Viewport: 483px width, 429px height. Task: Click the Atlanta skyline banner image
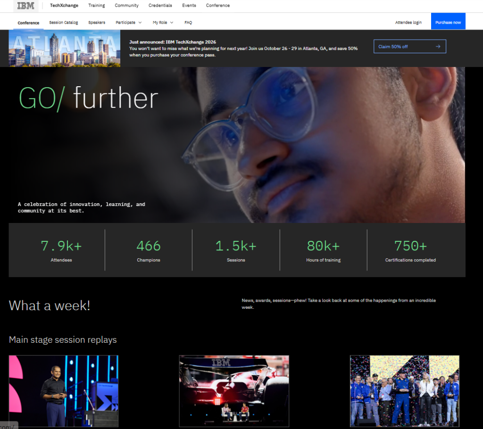[64, 49]
